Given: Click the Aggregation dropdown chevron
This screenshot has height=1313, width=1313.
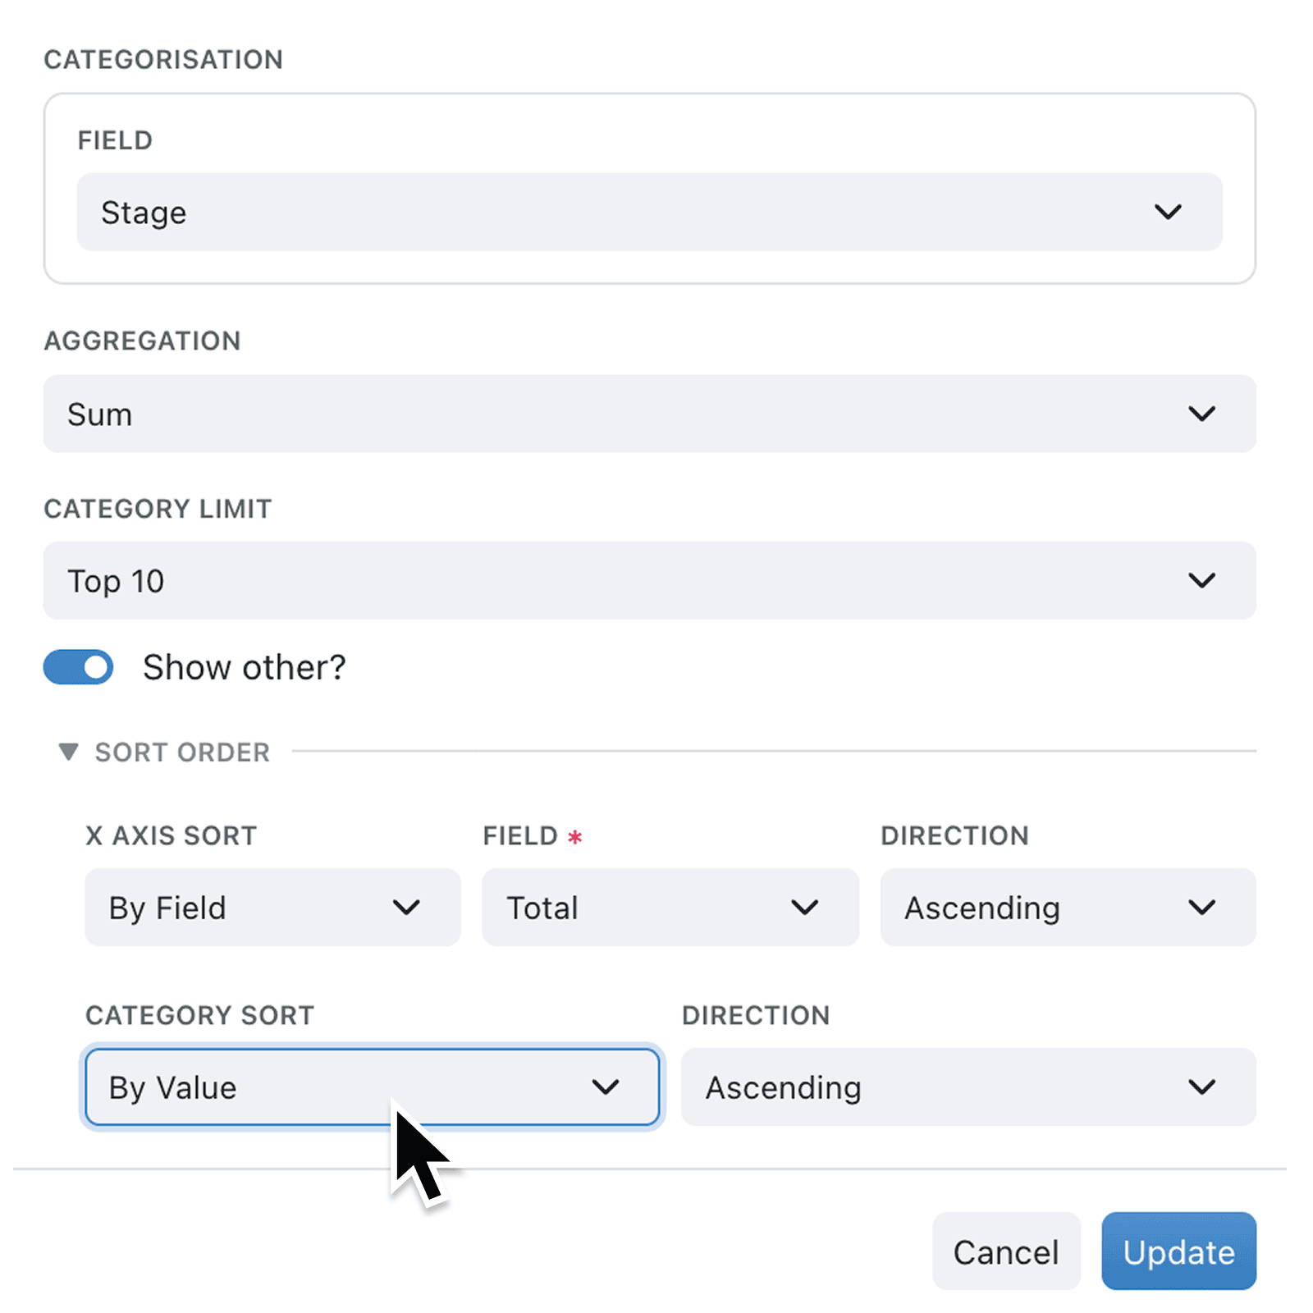Looking at the screenshot, I should [1202, 414].
